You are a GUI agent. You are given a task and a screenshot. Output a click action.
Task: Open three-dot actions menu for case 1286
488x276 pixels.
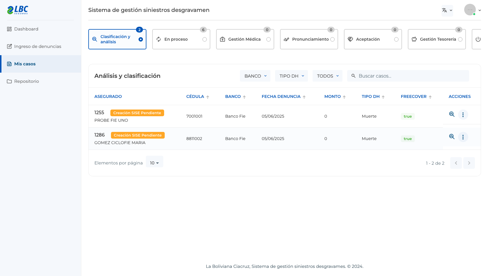tap(463, 137)
